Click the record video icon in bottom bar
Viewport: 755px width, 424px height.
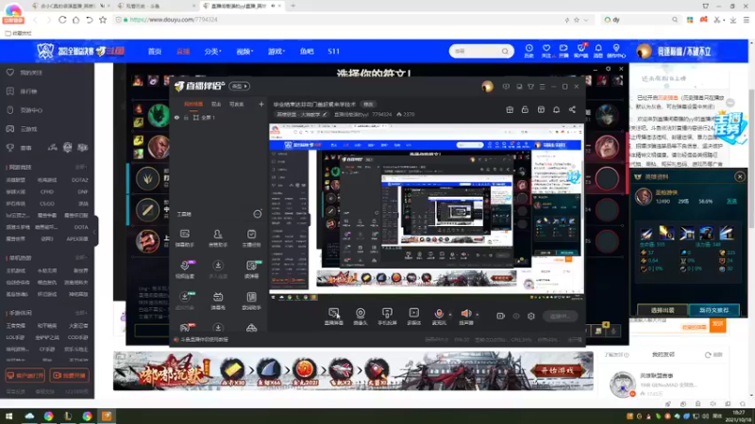[501, 317]
